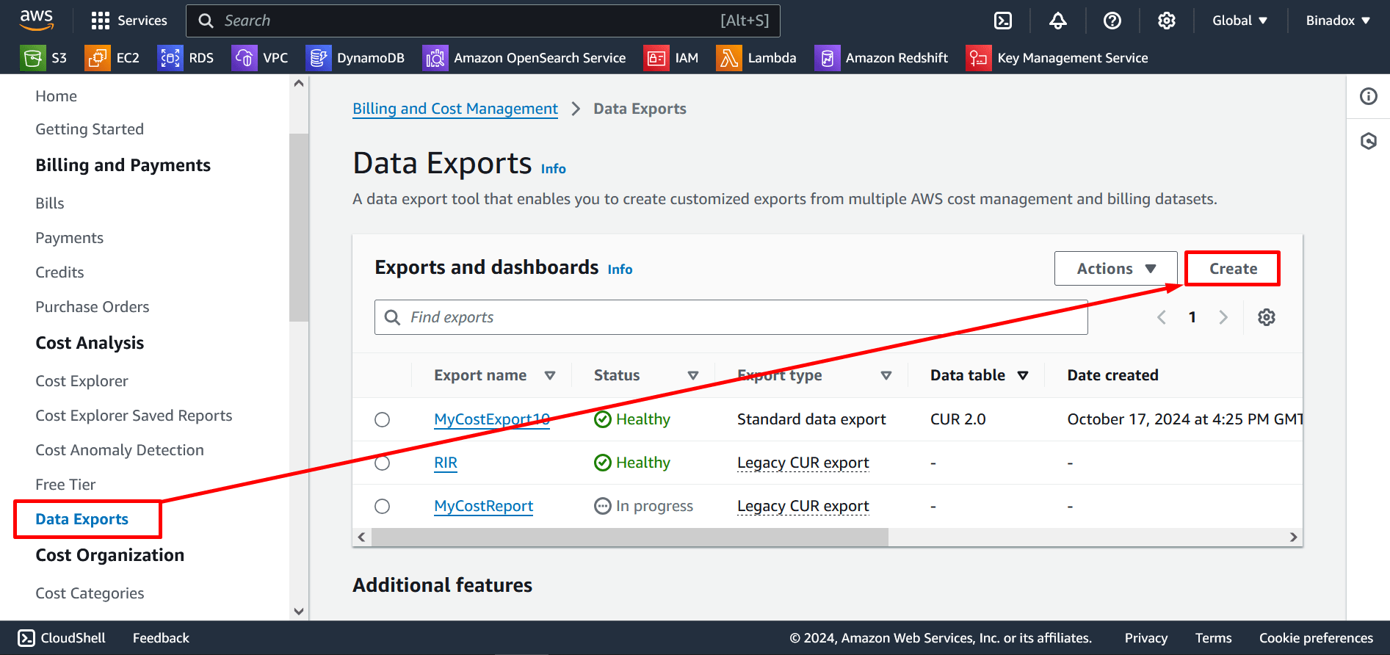
Task: Open the RDS shortcut icon
Action: click(x=170, y=58)
